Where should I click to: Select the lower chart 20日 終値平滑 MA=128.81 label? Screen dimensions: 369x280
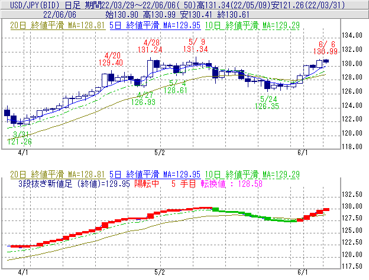(57, 174)
